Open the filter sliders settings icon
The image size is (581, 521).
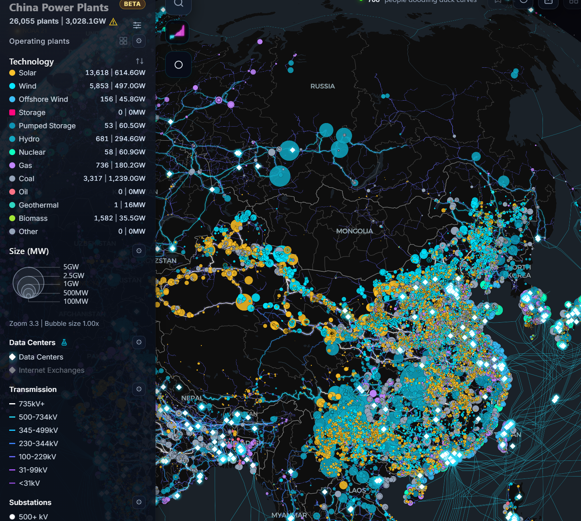point(137,25)
